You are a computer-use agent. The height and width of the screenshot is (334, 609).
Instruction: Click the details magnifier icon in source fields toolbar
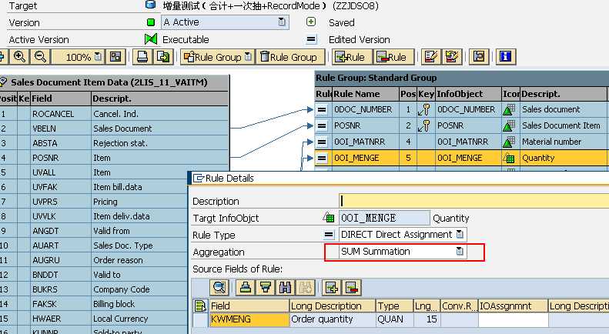(x=219, y=288)
